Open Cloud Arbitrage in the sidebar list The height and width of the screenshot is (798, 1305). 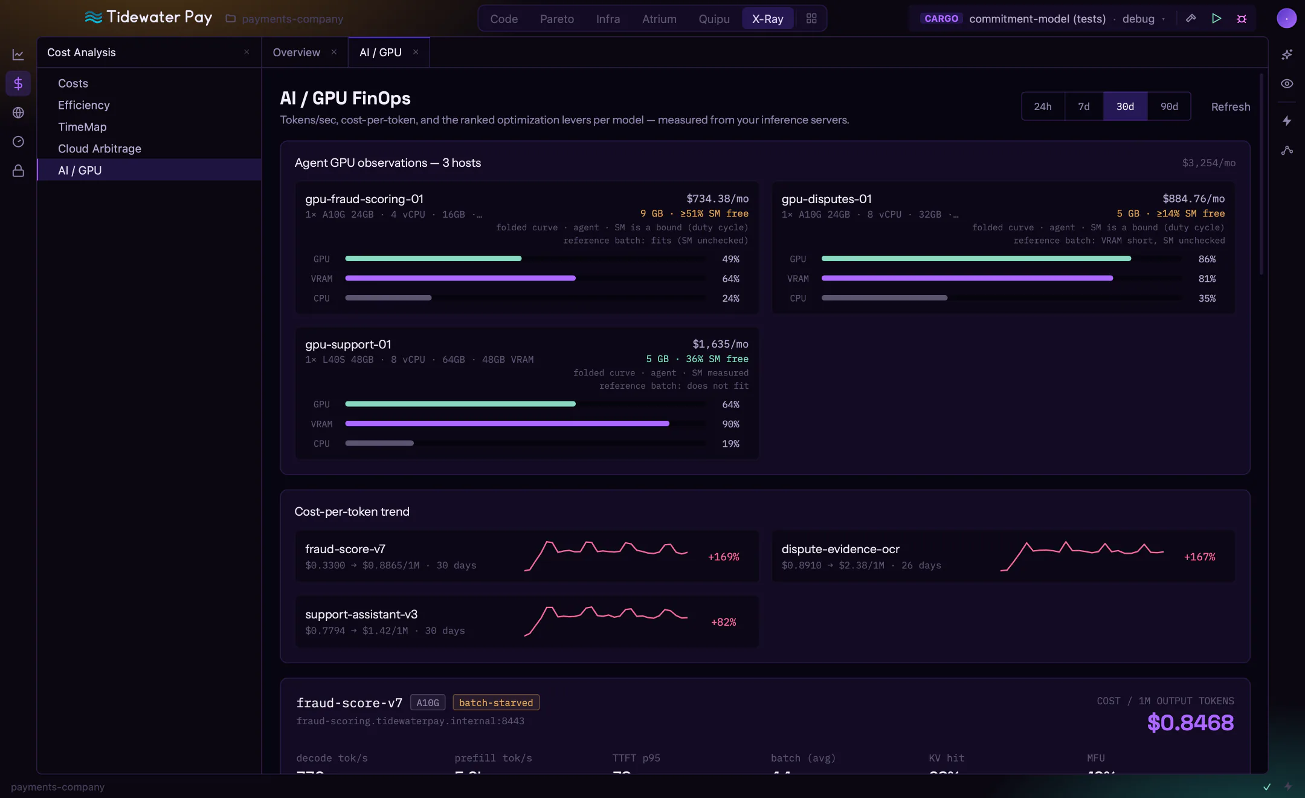149,149
